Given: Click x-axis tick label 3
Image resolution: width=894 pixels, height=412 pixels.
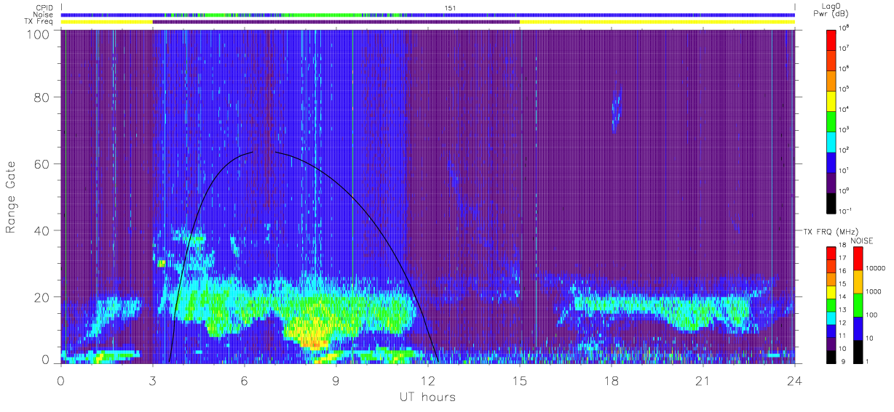Looking at the screenshot, I should tap(153, 380).
